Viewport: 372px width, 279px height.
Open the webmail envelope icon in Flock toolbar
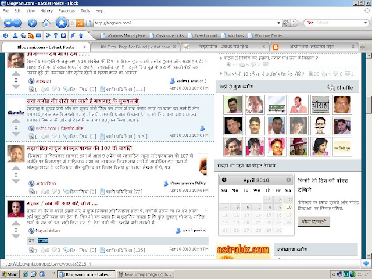(38, 35)
